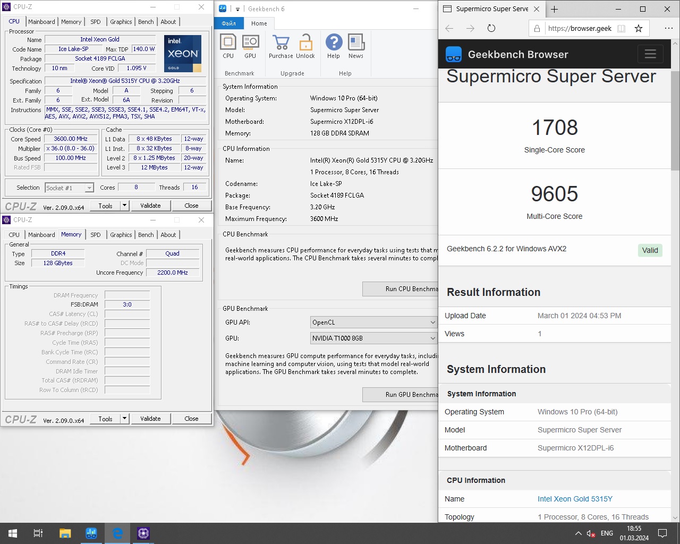The height and width of the screenshot is (544, 680).
Task: Click Close button in bottom CPU-Z window
Action: 191,419
